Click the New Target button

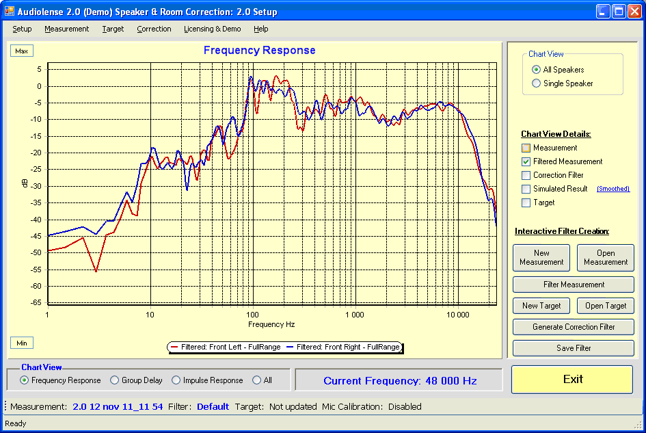(541, 306)
